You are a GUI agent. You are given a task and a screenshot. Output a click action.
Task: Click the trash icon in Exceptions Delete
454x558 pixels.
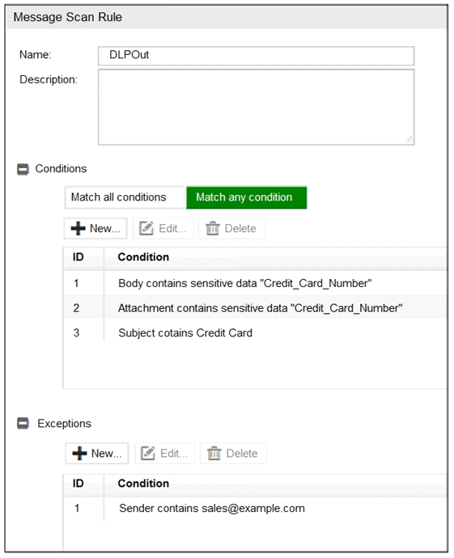coord(214,454)
